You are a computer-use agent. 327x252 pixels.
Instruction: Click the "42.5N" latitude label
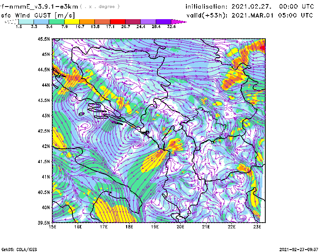coord(44,131)
